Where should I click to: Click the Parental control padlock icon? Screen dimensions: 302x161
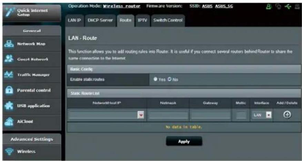[x=9, y=90]
